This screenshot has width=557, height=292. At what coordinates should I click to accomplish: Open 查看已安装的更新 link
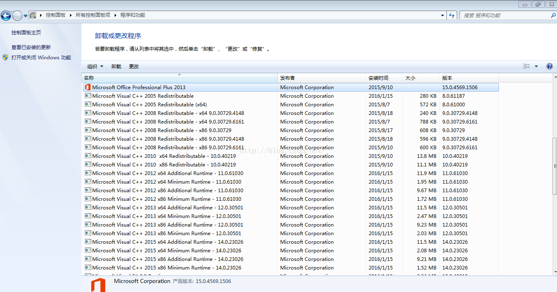31,47
